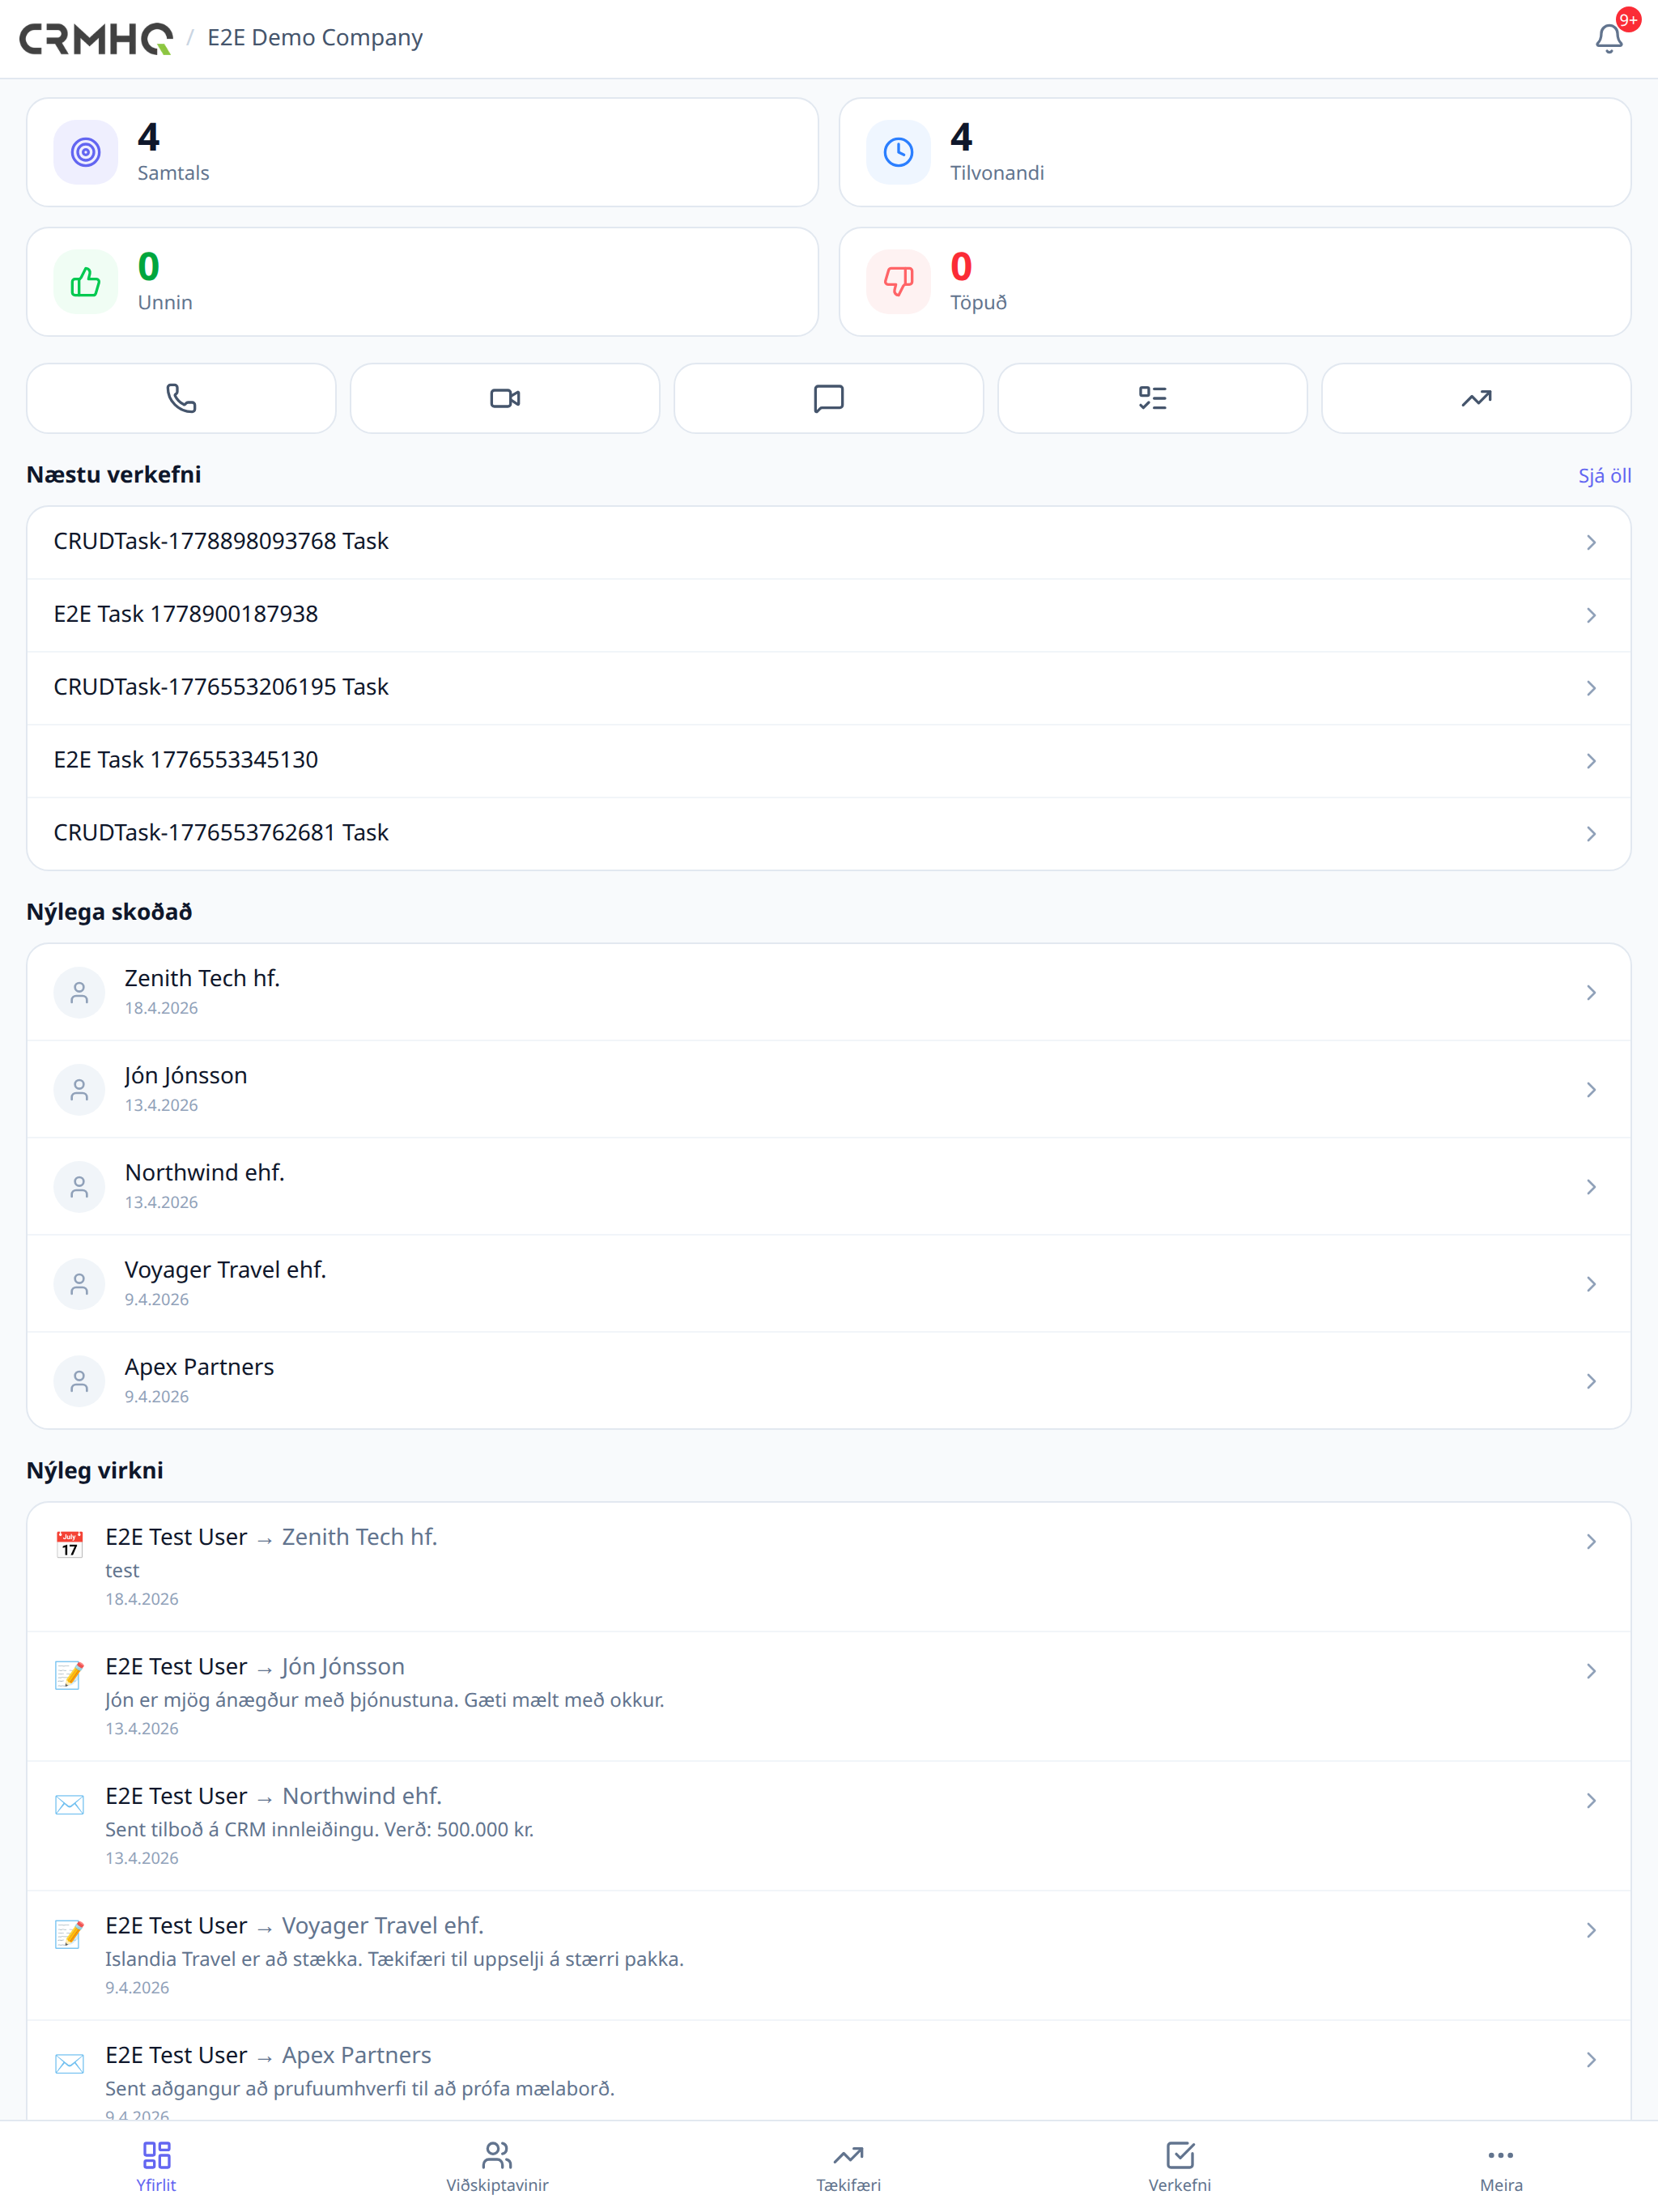Click 'Islandia Travel er að stækka' activity text

(395, 1959)
